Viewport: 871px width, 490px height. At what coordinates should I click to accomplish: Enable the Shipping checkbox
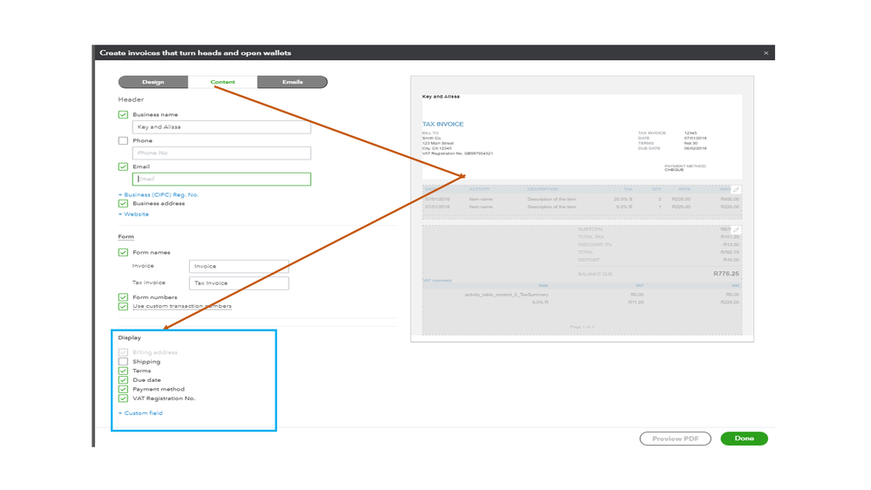[123, 362]
